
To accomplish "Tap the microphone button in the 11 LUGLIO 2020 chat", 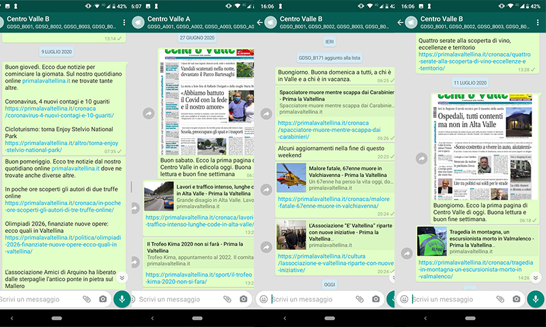I will click(x=536, y=299).
